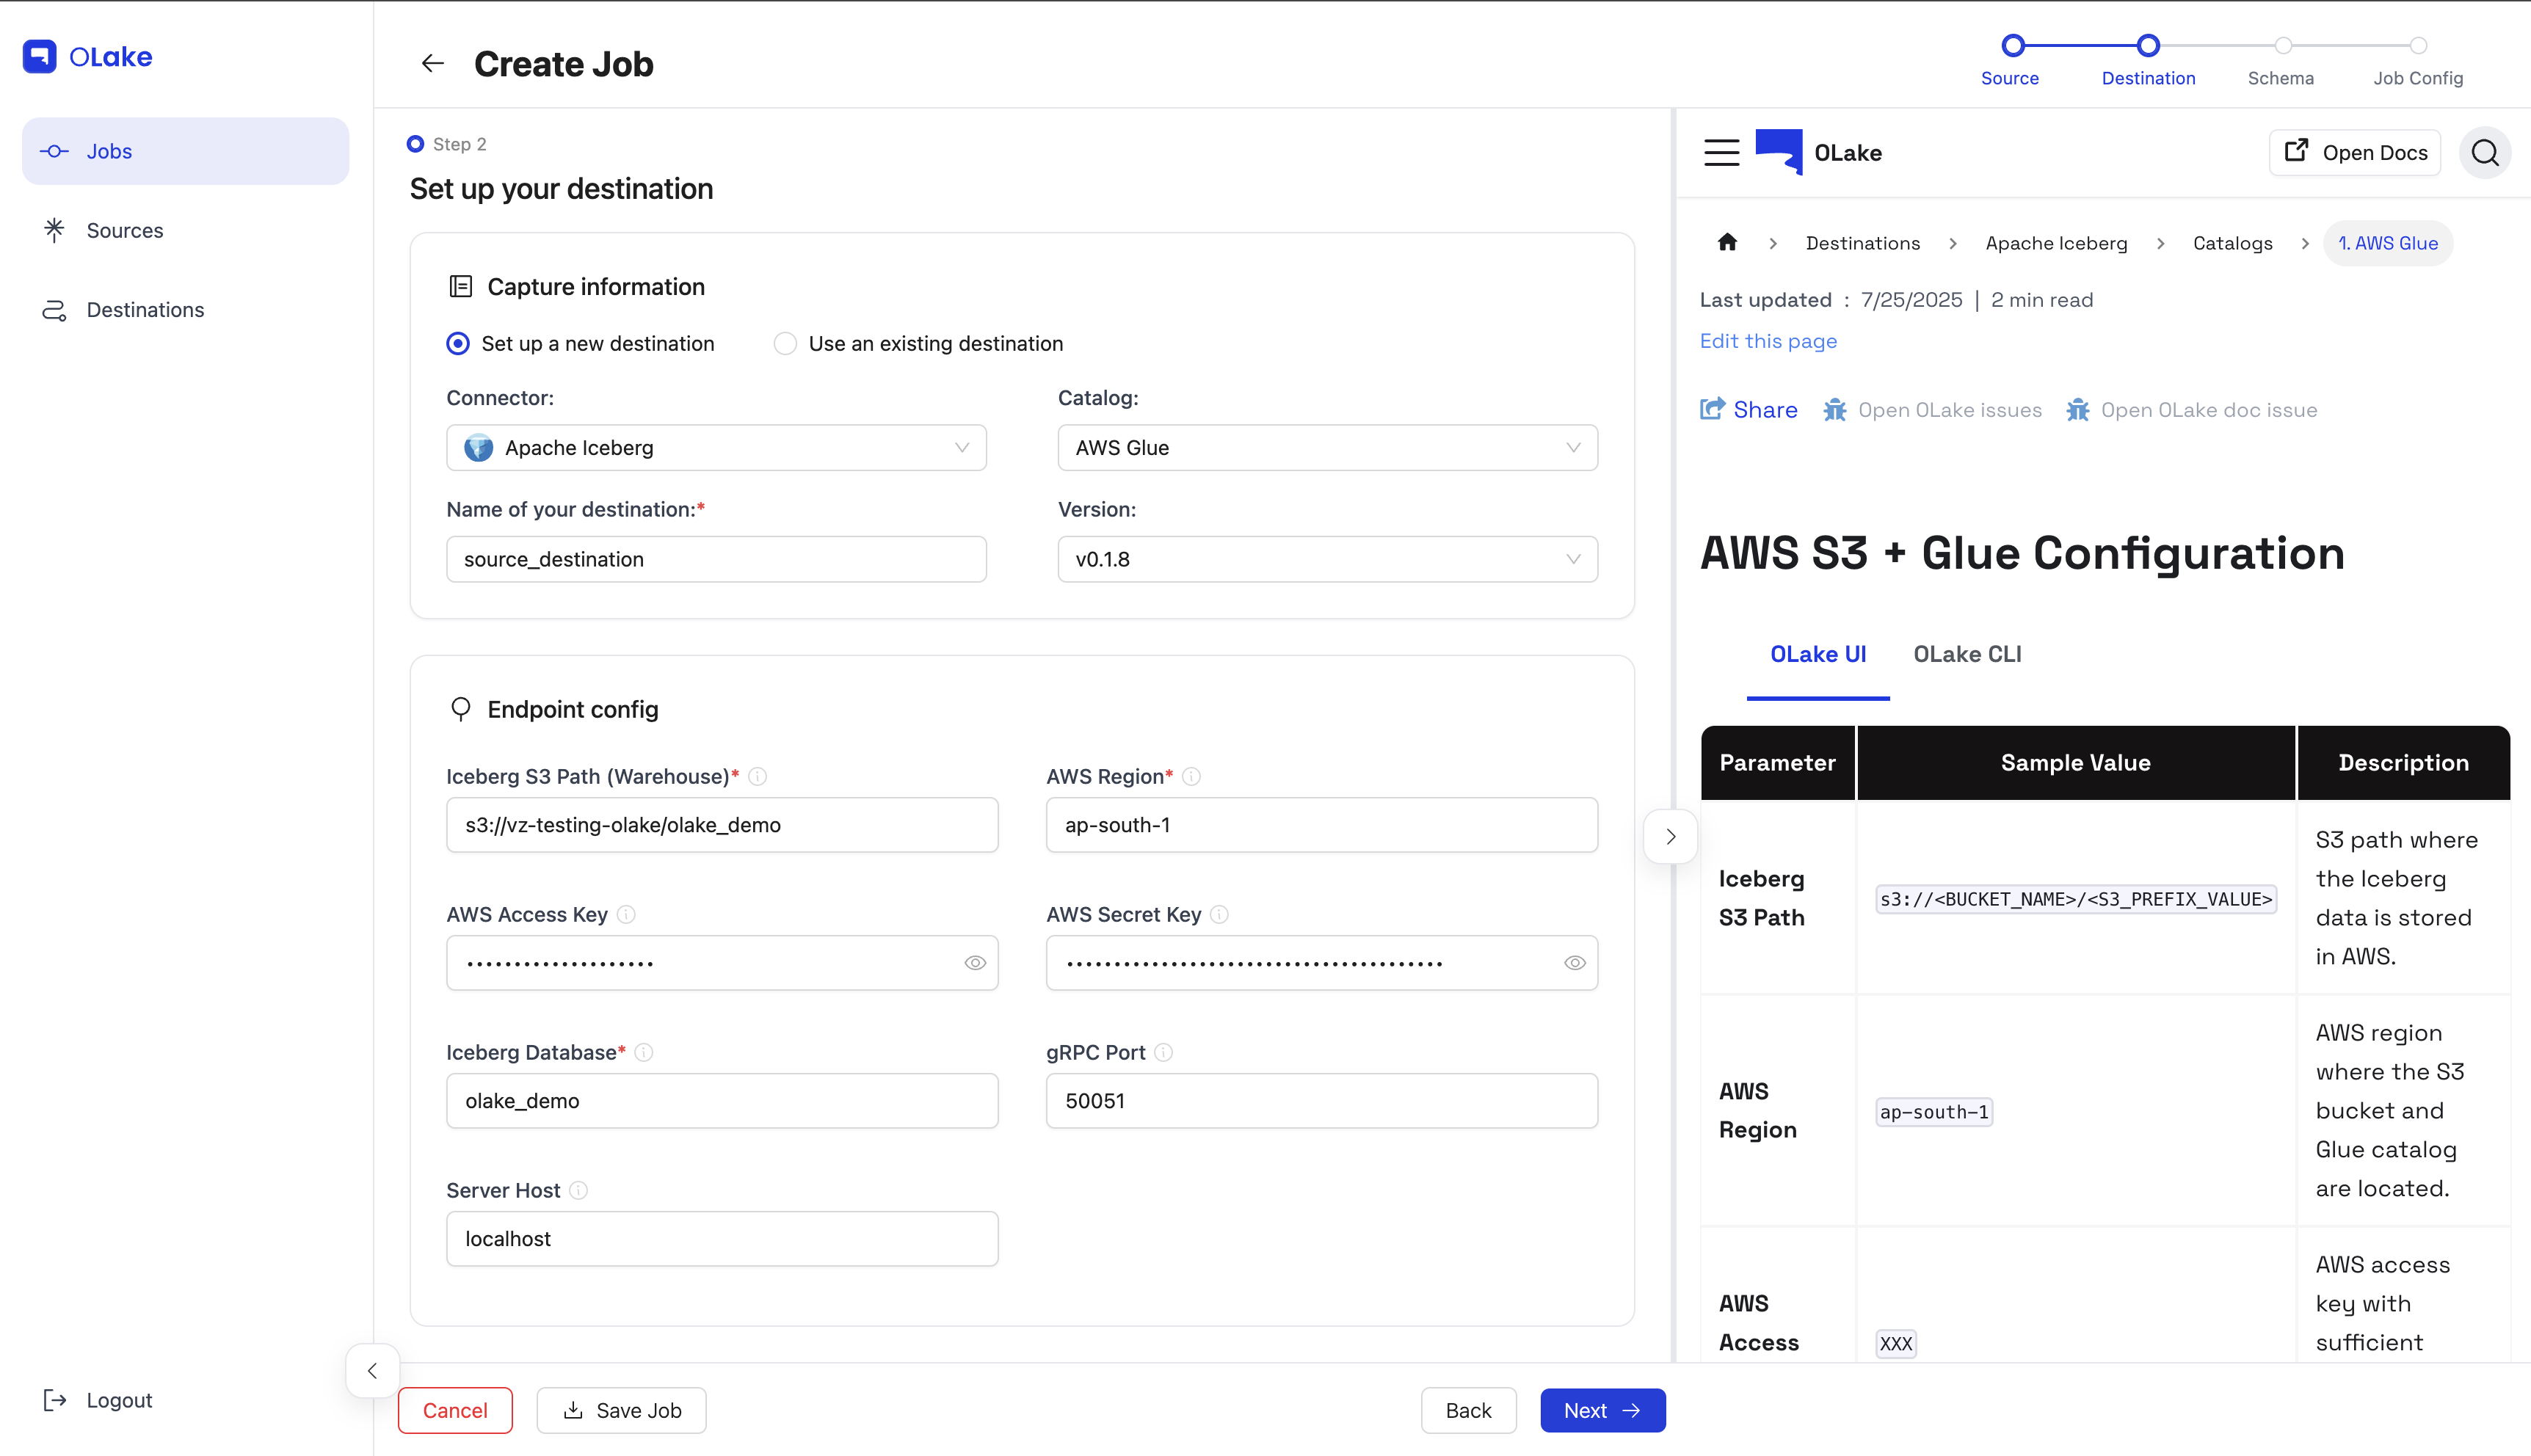Click the Server Host input field

(x=722, y=1239)
